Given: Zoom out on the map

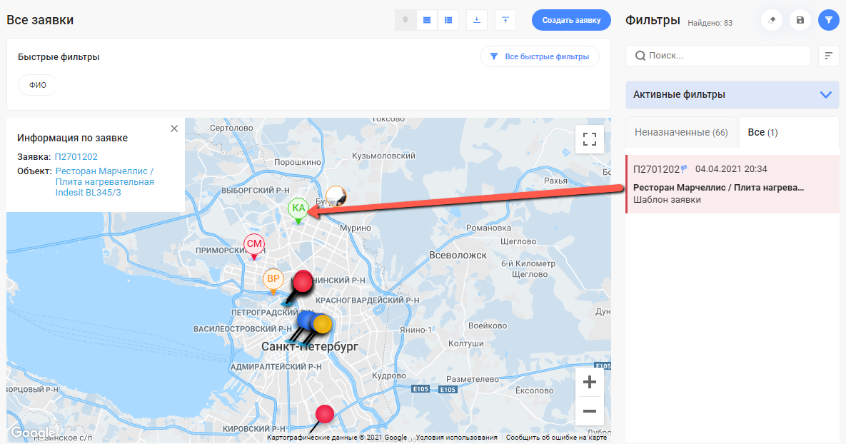Looking at the screenshot, I should pos(590,411).
